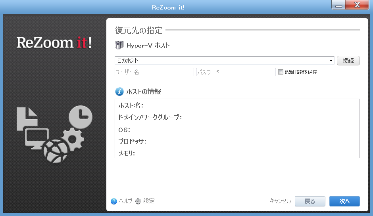Open the 設定 settings link
Viewport: 373px width, 216px height.
[x=149, y=201]
